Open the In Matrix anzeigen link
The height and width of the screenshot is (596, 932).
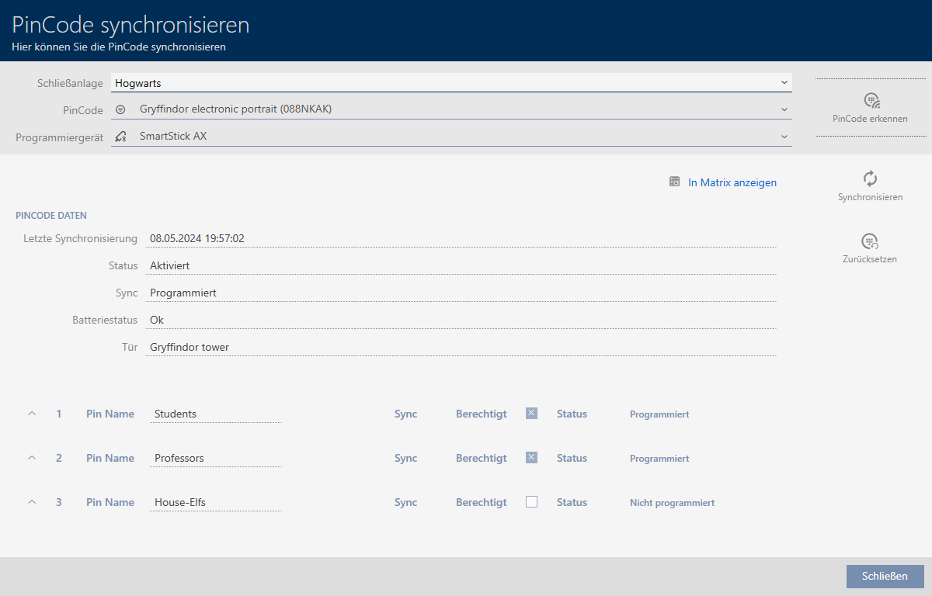(x=732, y=182)
